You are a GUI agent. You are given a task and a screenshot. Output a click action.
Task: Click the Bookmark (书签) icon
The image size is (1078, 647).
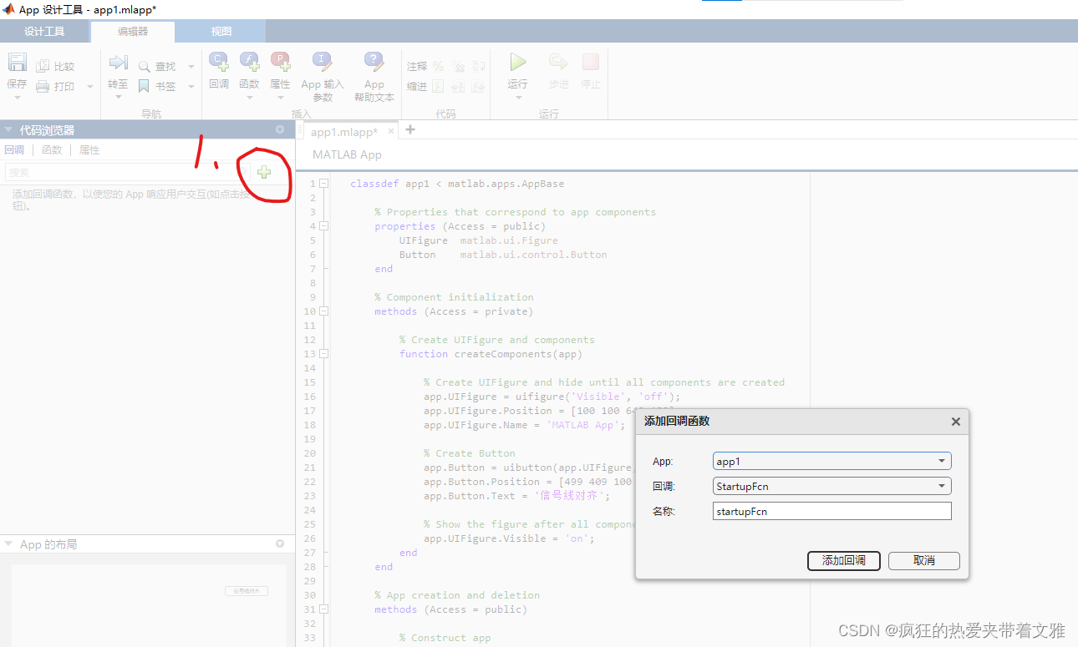coord(144,86)
